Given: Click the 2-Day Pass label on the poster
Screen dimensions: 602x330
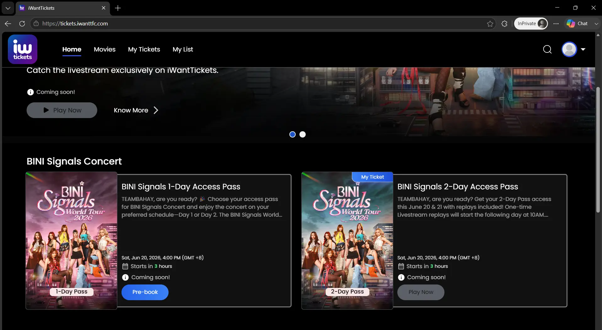Looking at the screenshot, I should (347, 292).
